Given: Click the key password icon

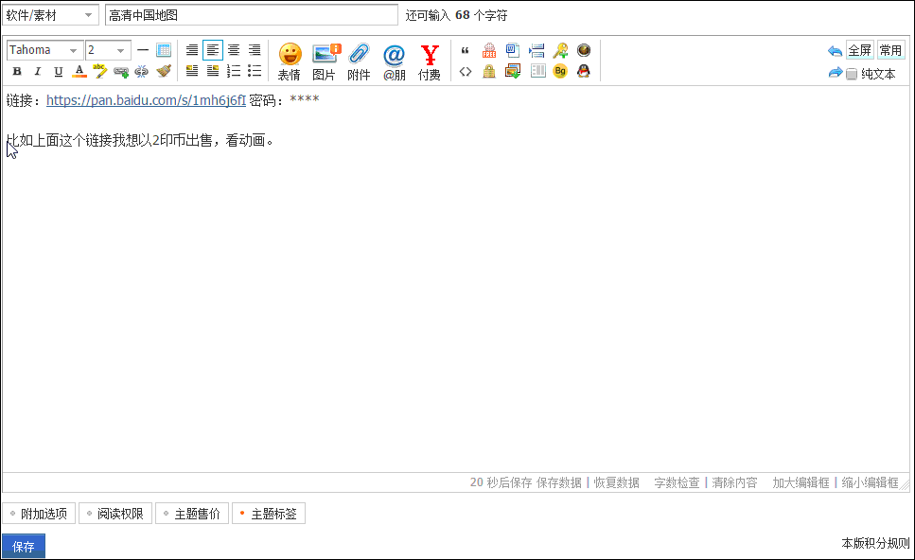Looking at the screenshot, I should (560, 50).
